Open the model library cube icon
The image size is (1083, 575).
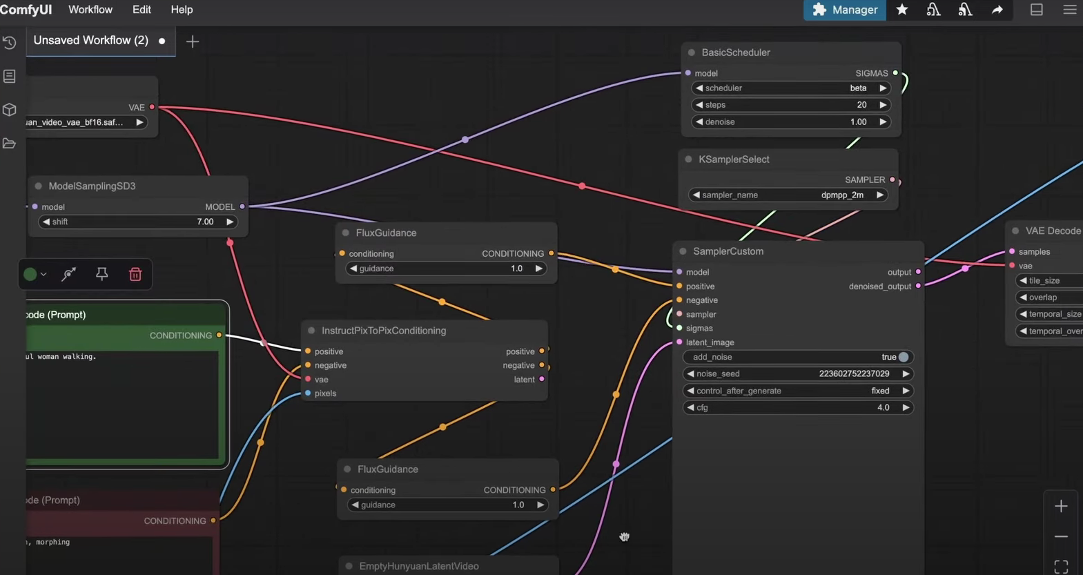(x=10, y=110)
